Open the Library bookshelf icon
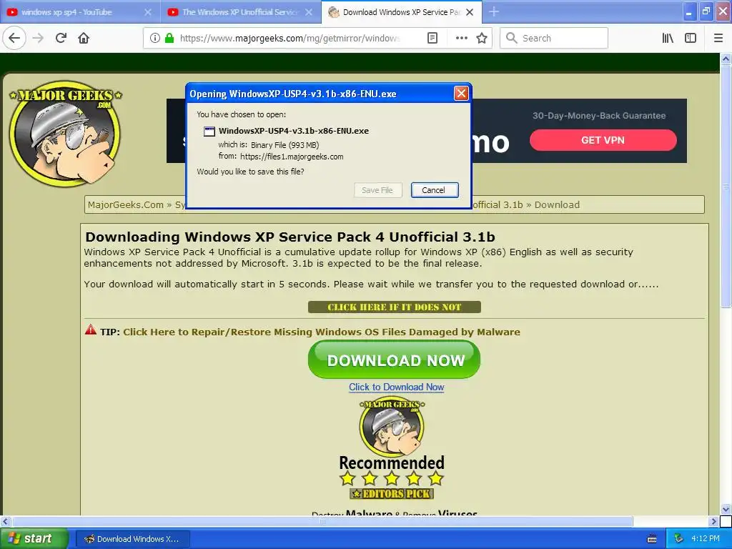 [668, 38]
